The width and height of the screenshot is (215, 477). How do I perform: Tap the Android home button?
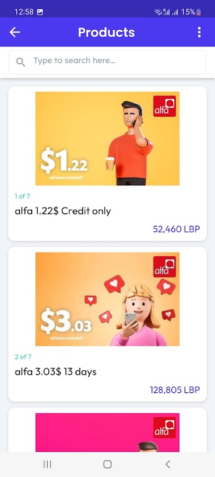107,464
